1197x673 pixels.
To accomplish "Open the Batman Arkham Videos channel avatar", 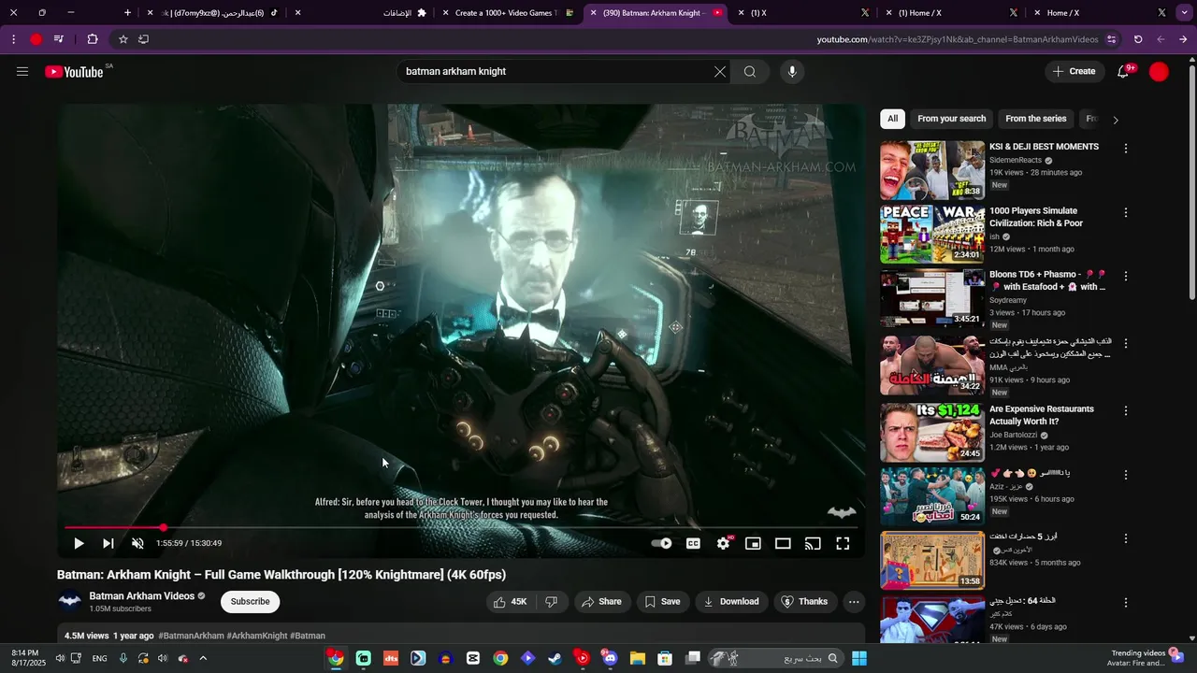I will pyautogui.click(x=69, y=602).
